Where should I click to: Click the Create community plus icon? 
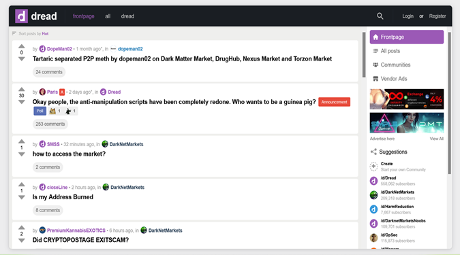click(373, 167)
